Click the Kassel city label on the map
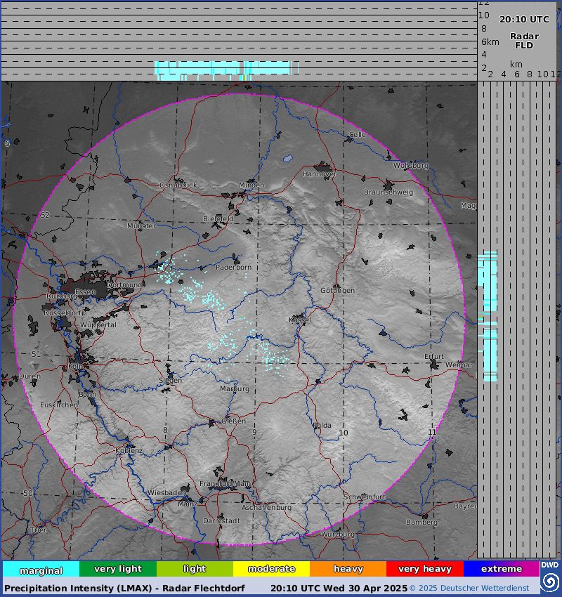The image size is (562, 597). coord(300,320)
